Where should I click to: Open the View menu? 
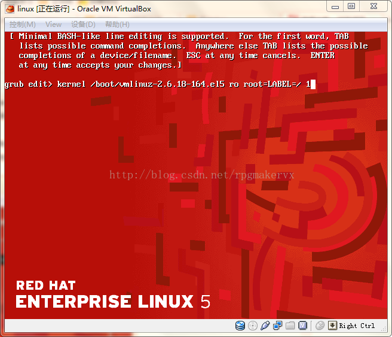(x=53, y=25)
